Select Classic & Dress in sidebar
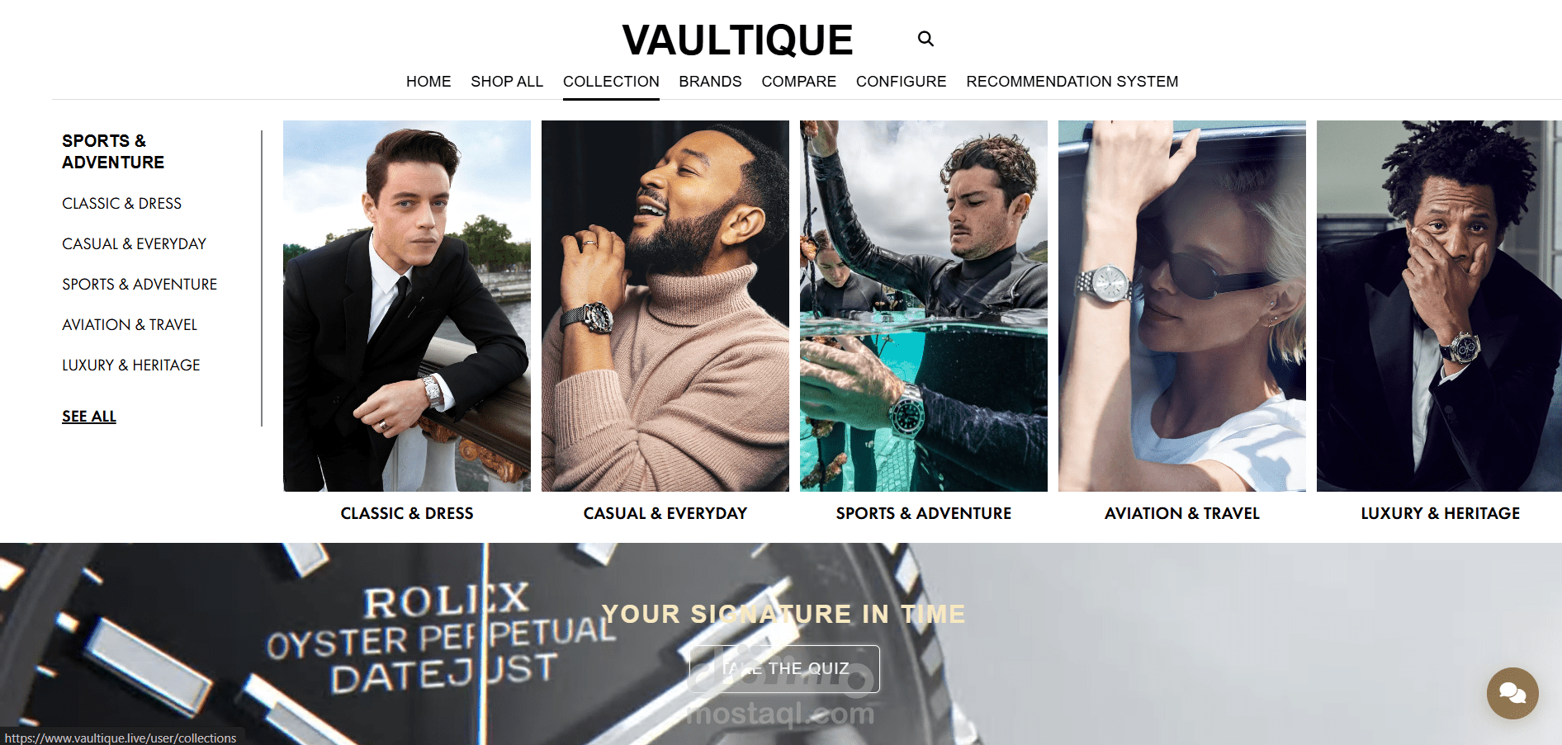This screenshot has width=1562, height=745. coord(121,203)
